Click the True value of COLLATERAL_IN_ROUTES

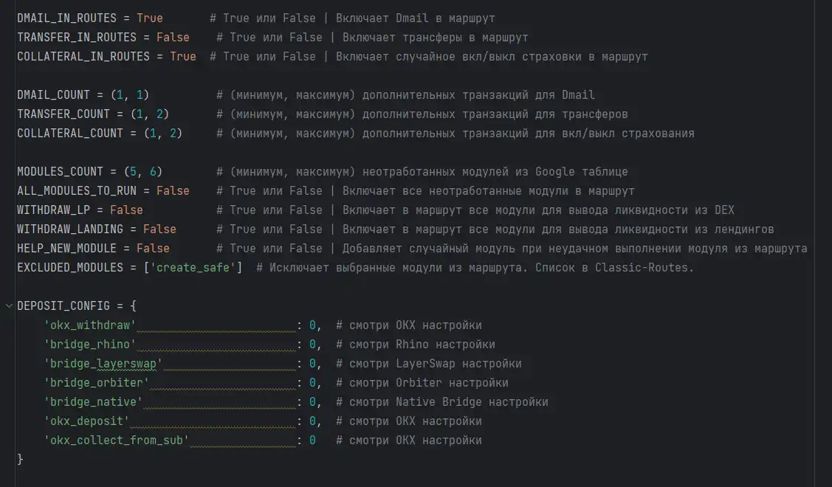182,56
